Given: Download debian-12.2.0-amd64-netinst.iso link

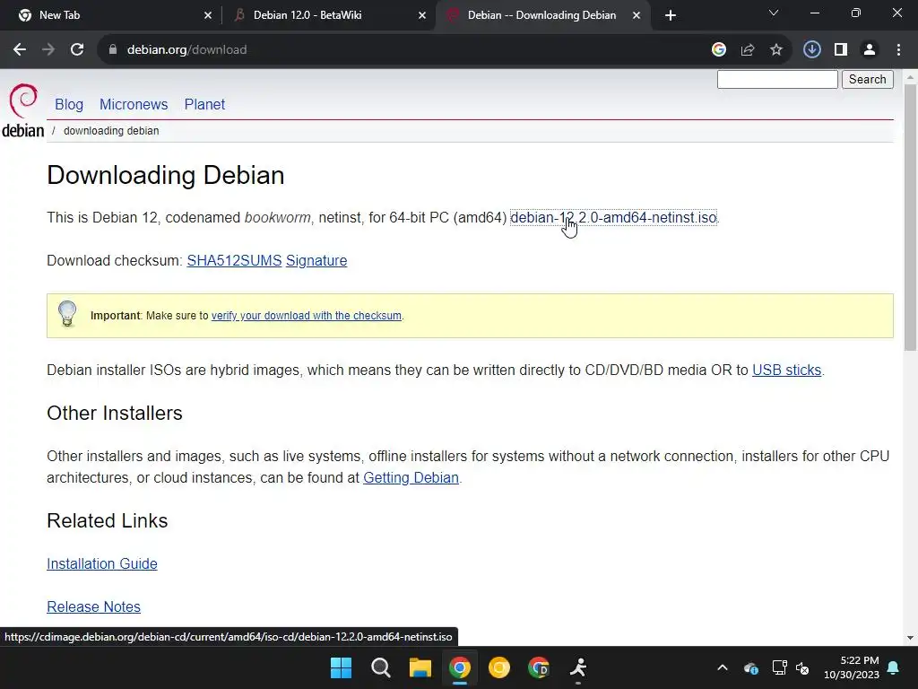Looking at the screenshot, I should pos(613,217).
